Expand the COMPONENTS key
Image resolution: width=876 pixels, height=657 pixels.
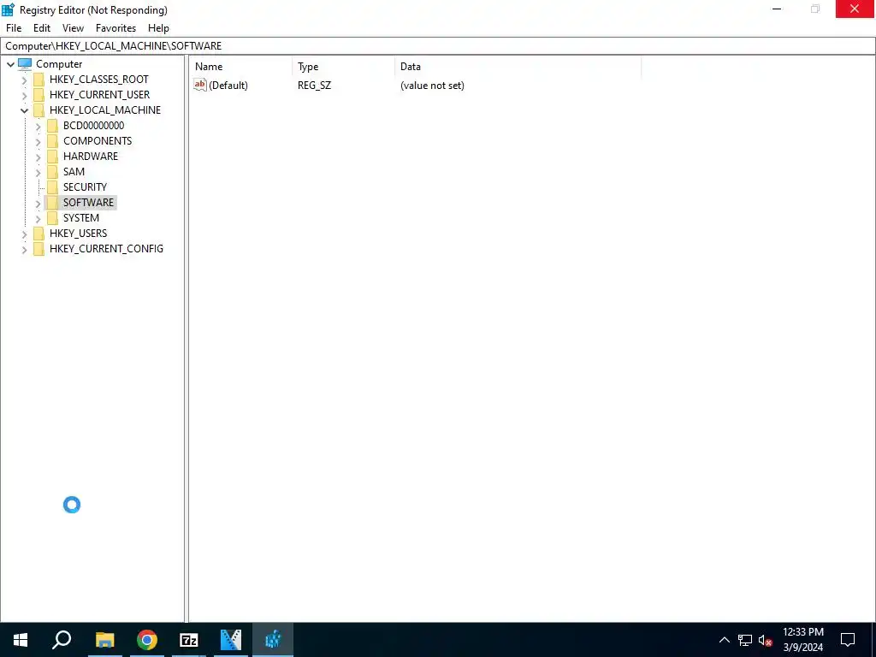tap(38, 141)
